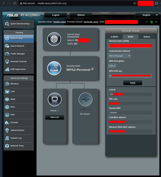Click the green client status icon
161x177 pixels.
point(151,22)
